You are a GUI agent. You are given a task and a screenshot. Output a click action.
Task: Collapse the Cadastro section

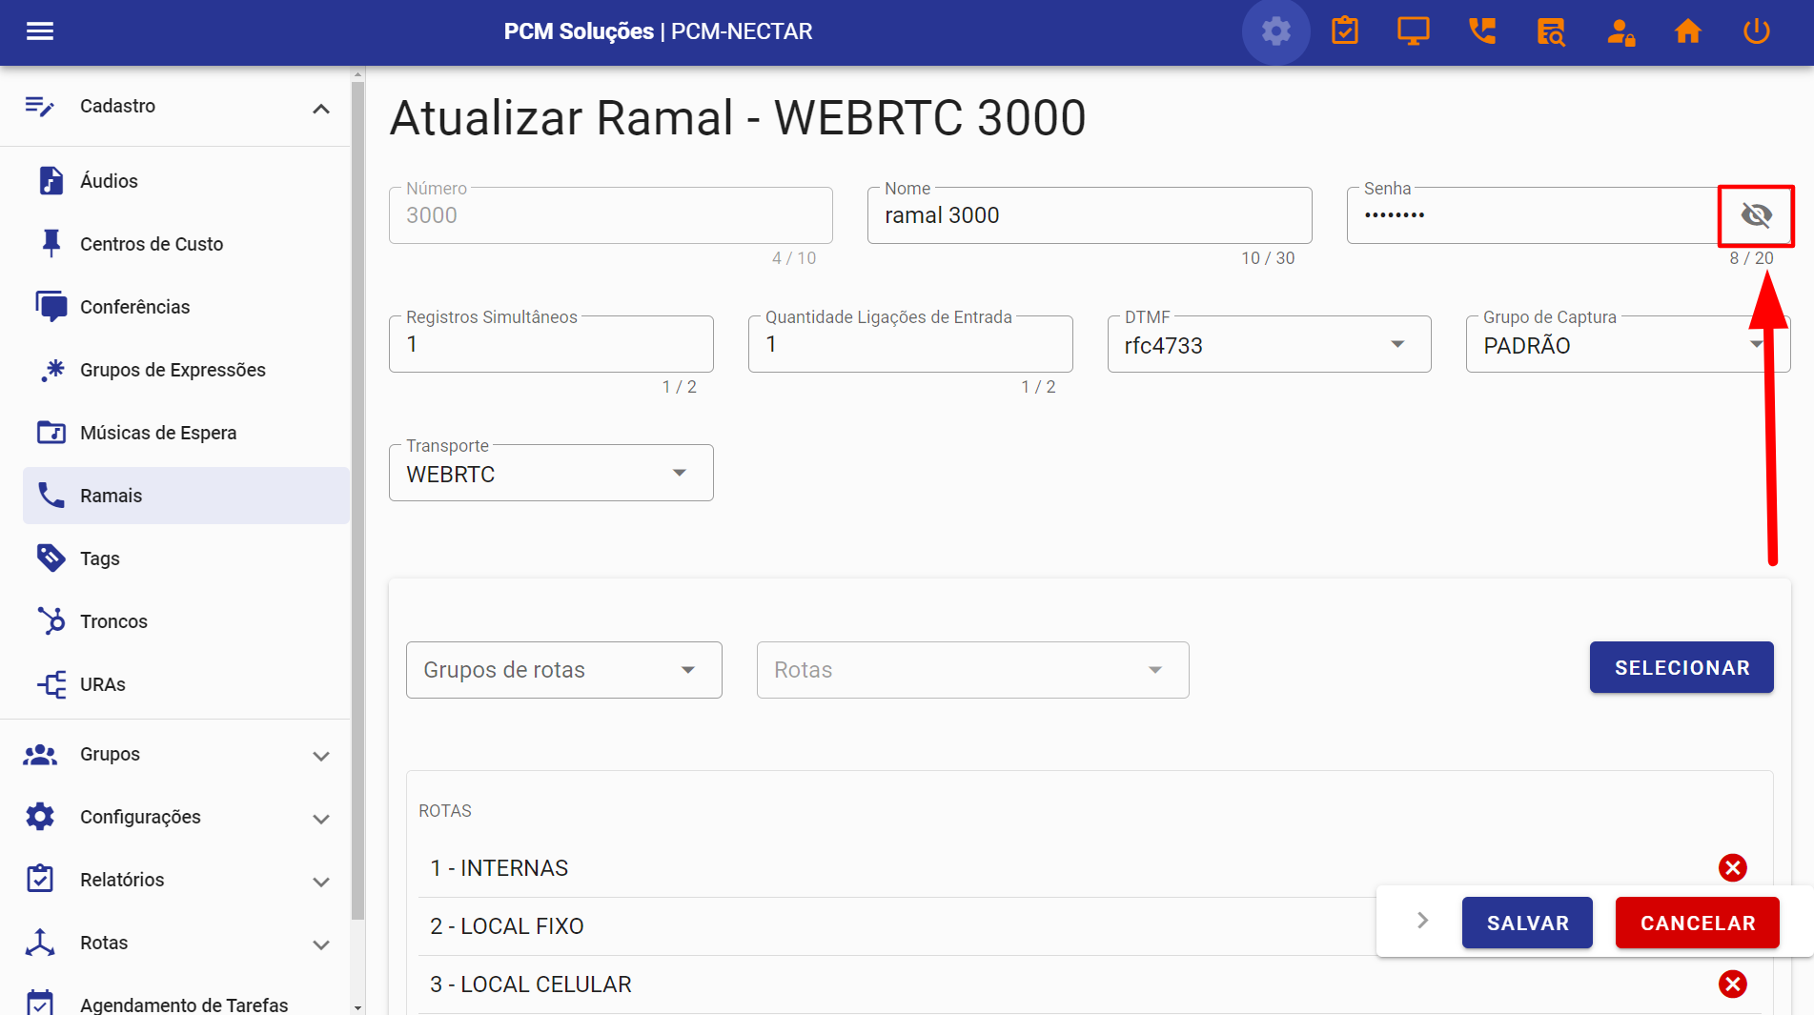321,108
